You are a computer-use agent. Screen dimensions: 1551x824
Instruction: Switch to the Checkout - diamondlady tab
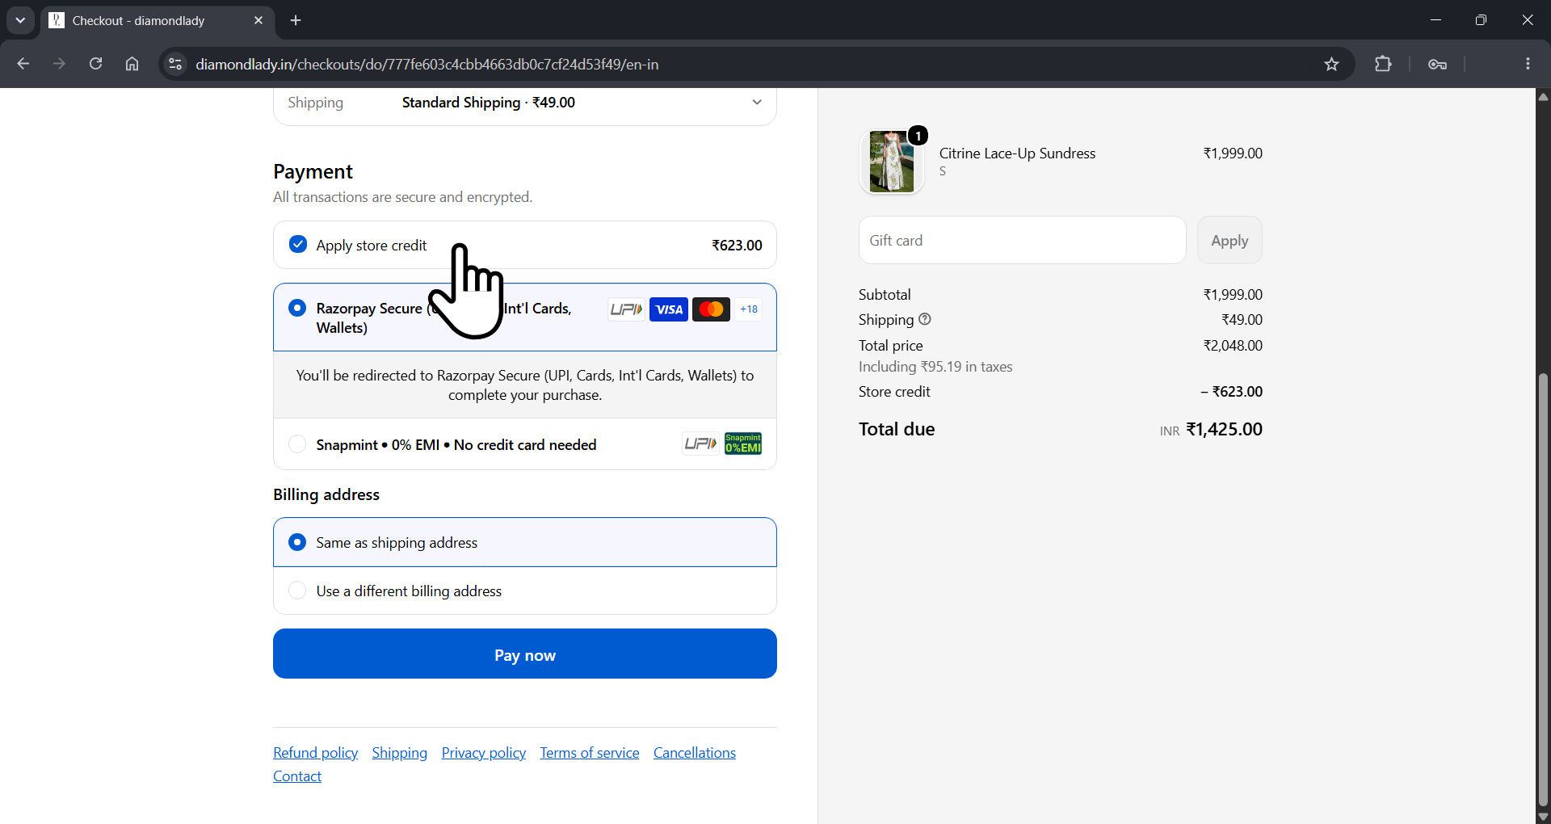158,20
